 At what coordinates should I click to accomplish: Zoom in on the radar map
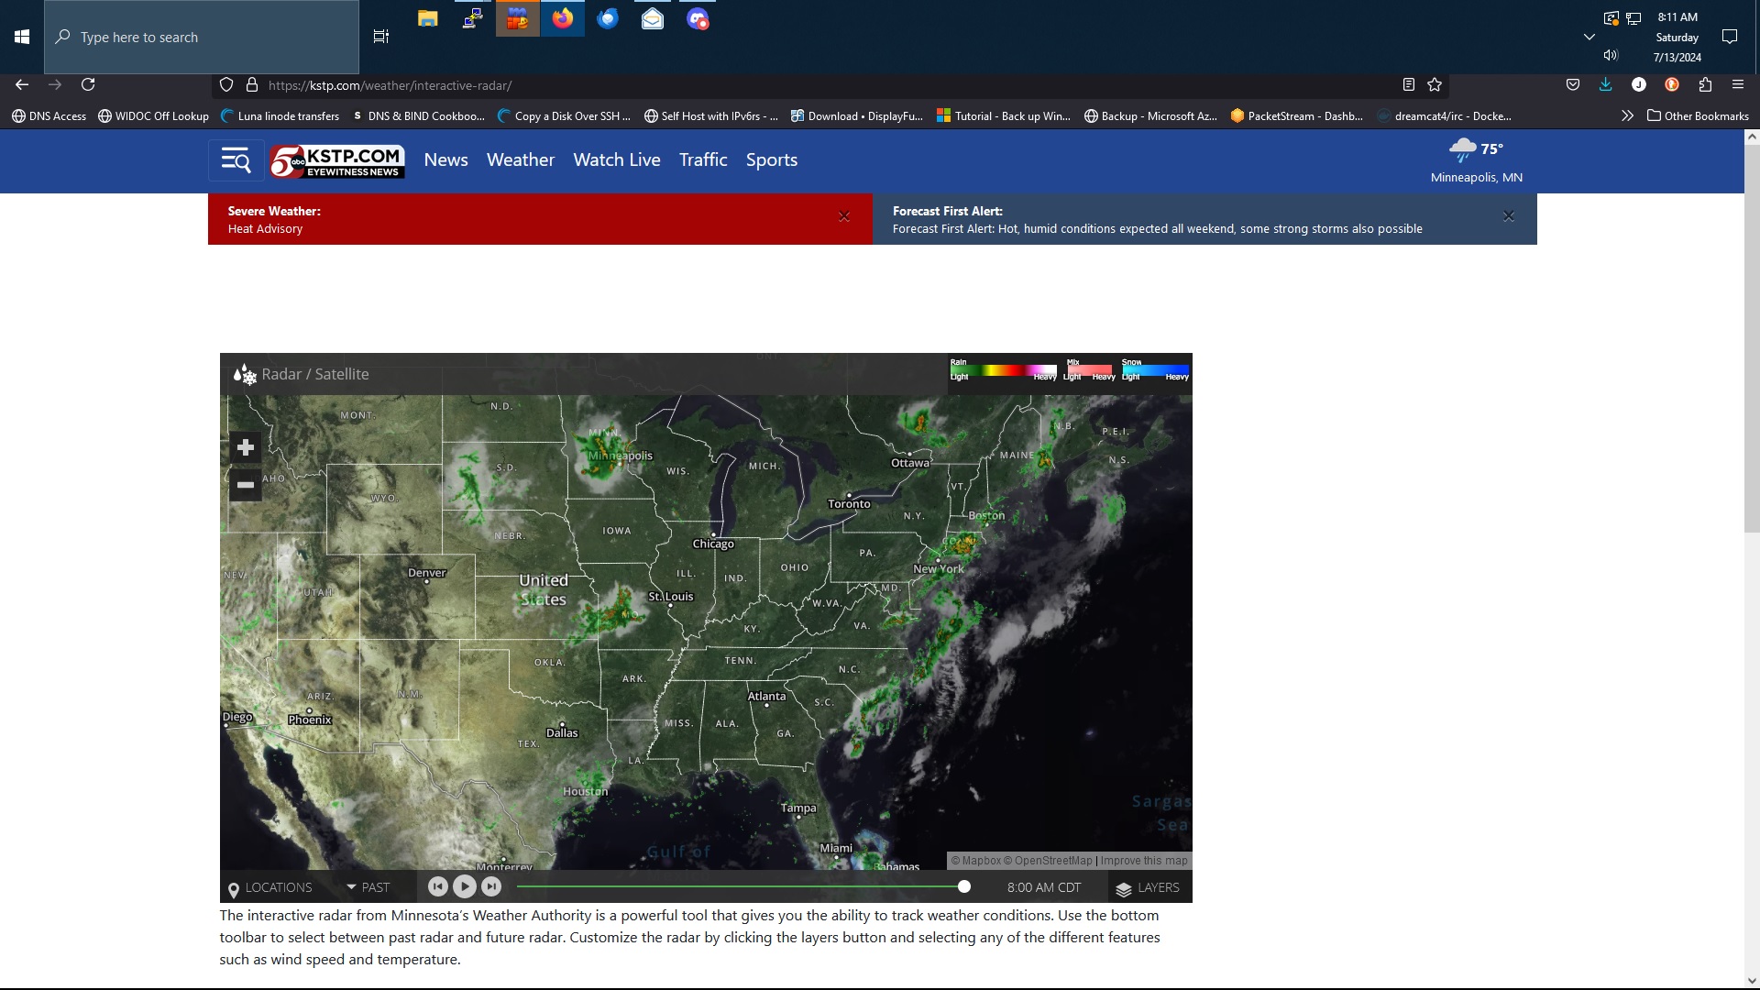245,447
